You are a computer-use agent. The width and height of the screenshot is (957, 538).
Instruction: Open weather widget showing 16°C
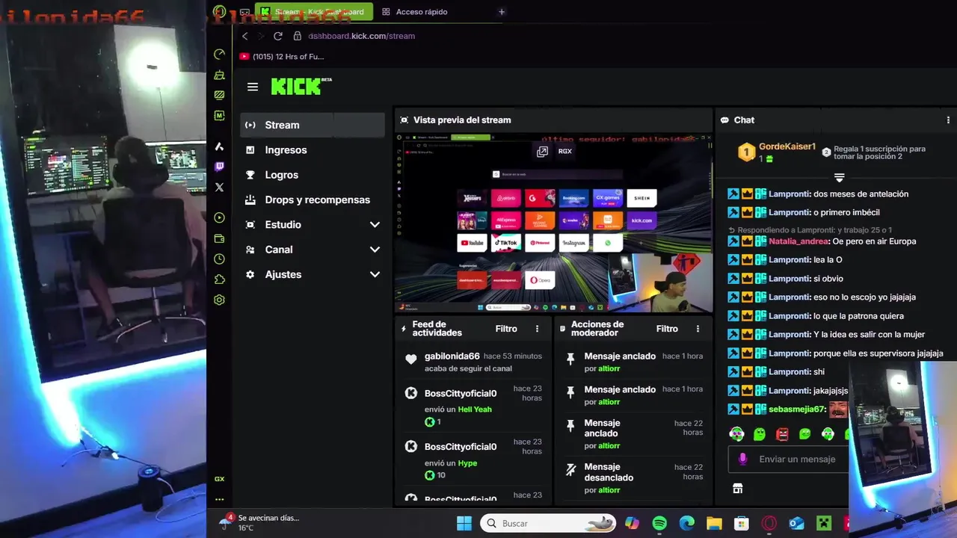[258, 522]
